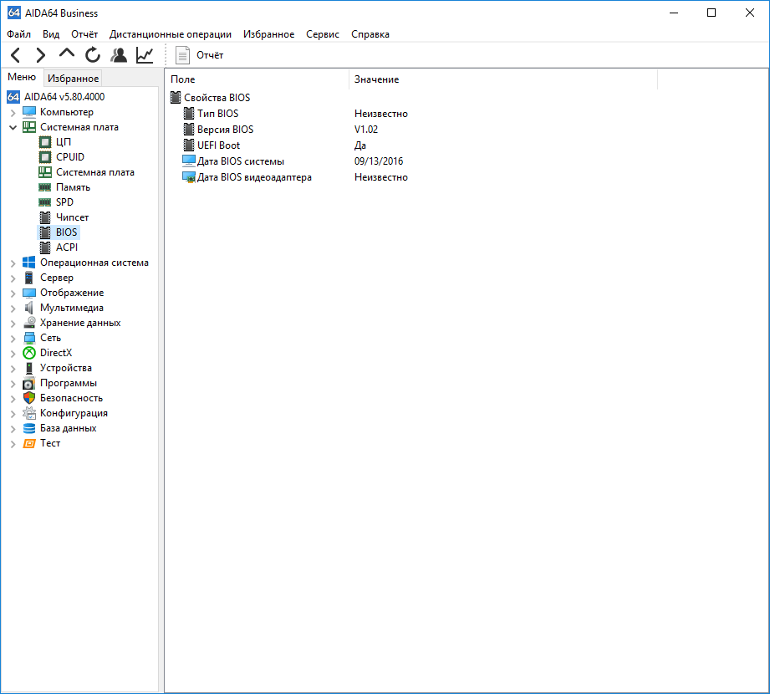
Task: Click the Хранение данных drive icon
Action: [x=29, y=323]
